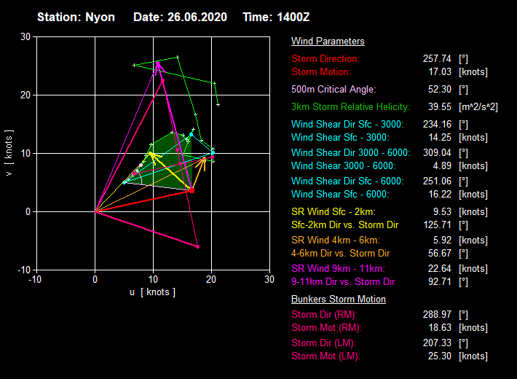
Task: Click the Storm Direction label
Action: click(x=325, y=58)
